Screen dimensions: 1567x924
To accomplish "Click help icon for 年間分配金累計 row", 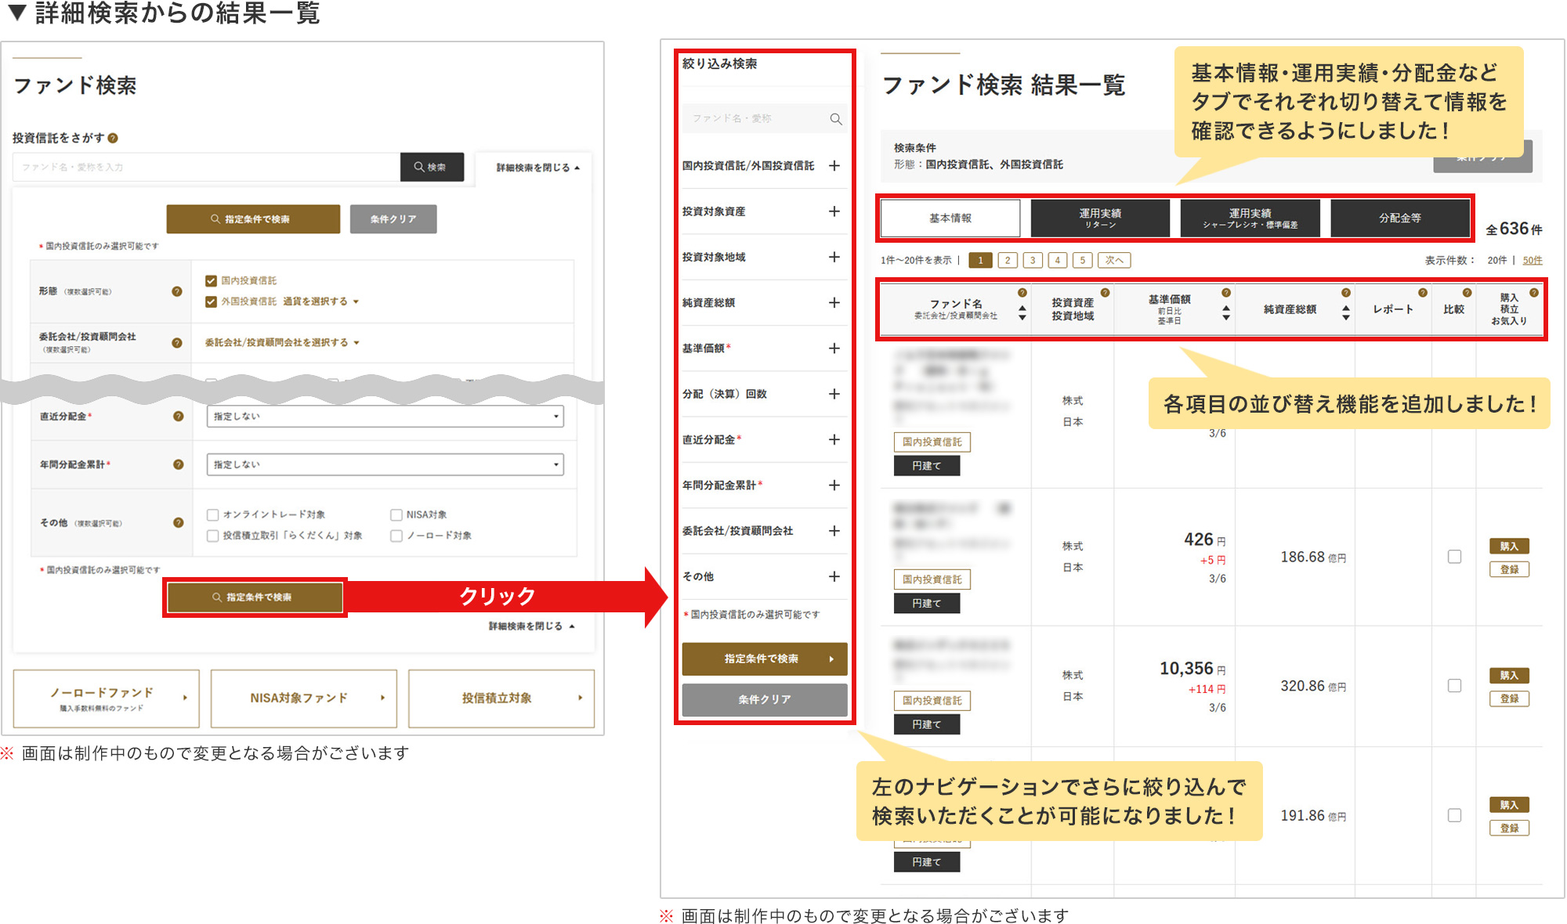I will (x=178, y=464).
